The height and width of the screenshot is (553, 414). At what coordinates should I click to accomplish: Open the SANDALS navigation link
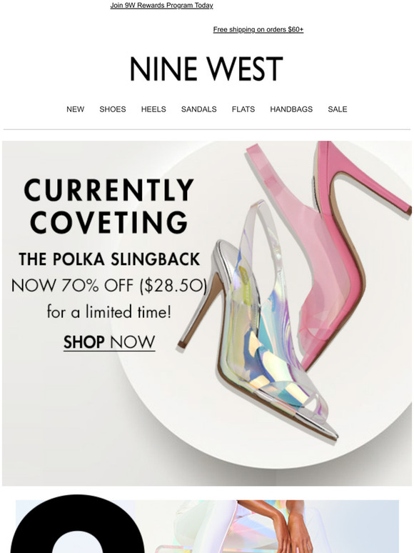[198, 109]
